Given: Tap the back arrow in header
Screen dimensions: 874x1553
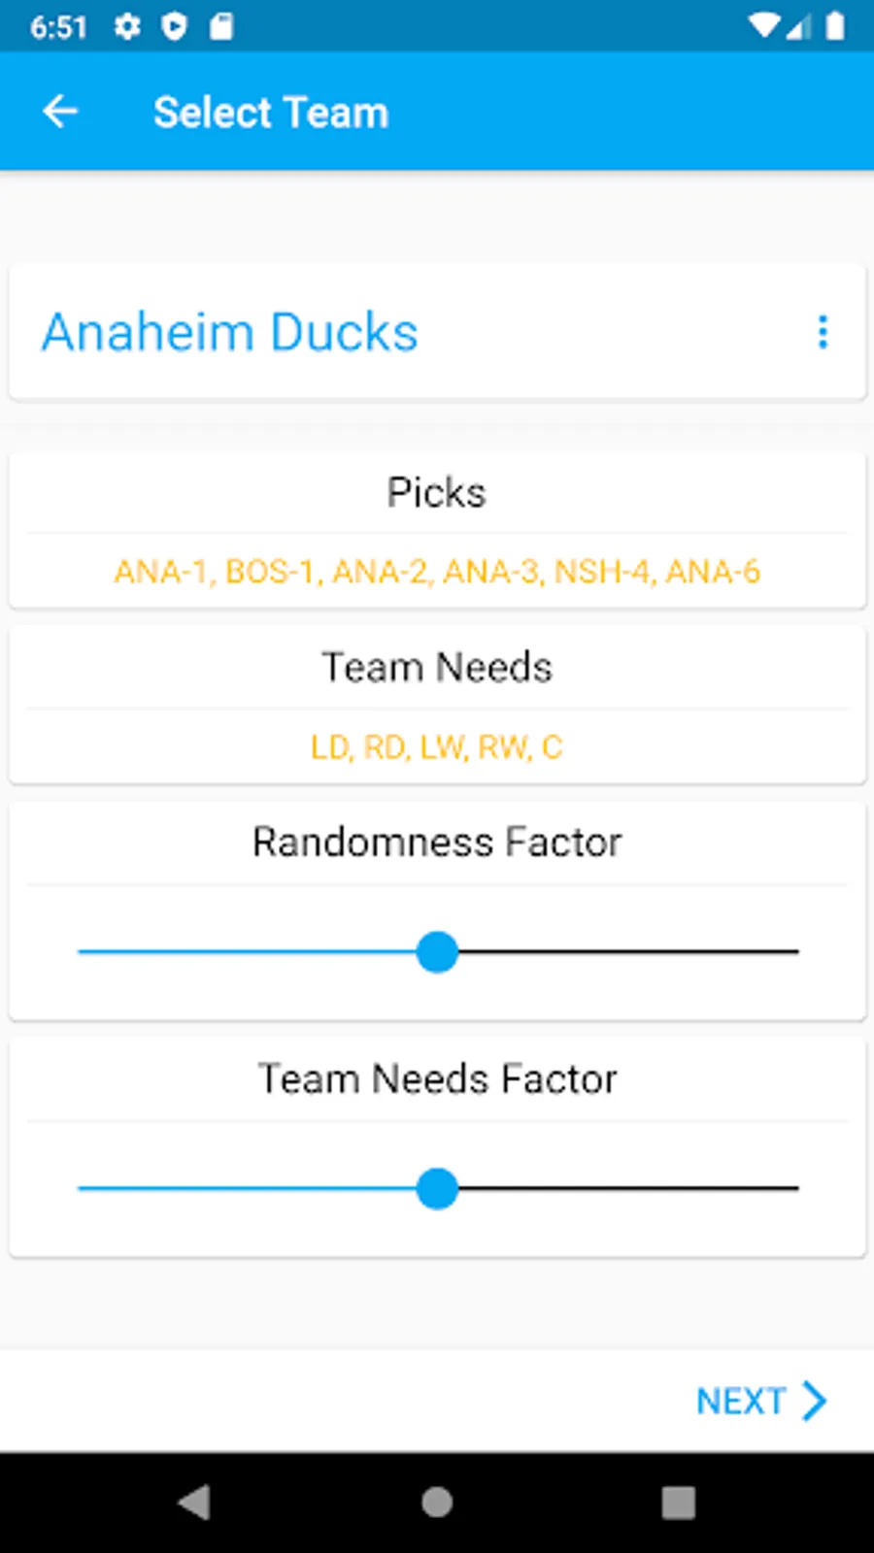Looking at the screenshot, I should [x=60, y=112].
